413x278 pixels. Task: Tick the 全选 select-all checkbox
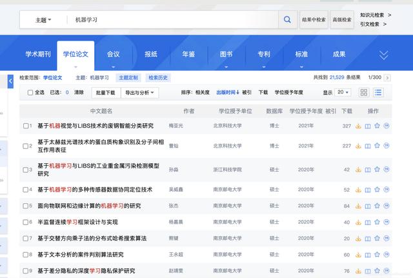(30, 92)
